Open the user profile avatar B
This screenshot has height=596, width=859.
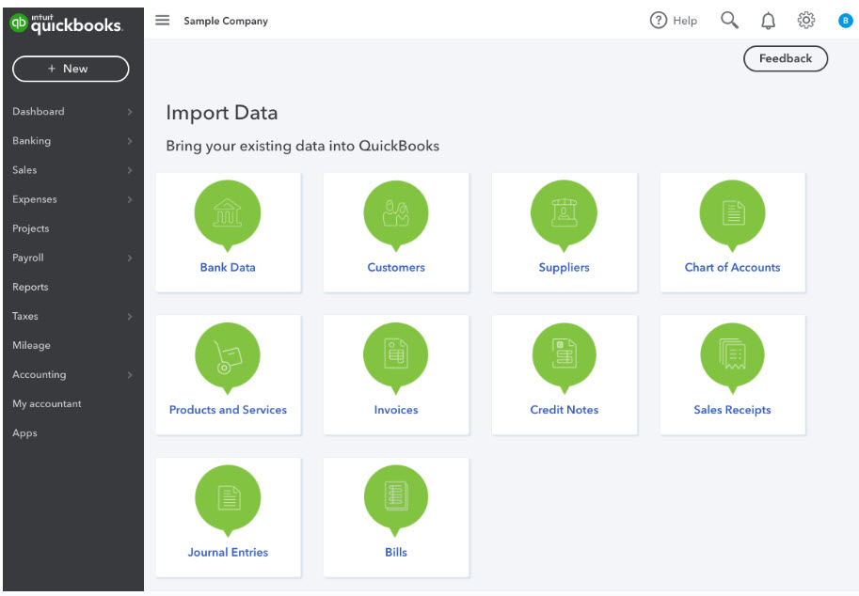coord(845,21)
